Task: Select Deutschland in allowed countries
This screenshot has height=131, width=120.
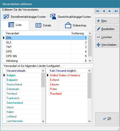Action: pyautogui.click(x=23, y=84)
